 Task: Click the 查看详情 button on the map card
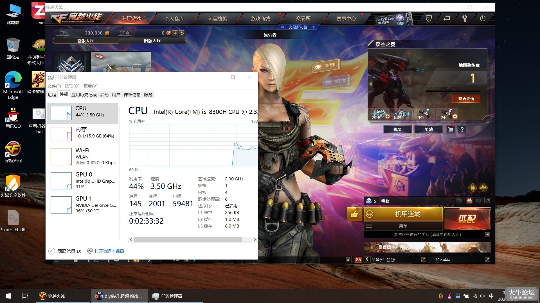point(466,99)
